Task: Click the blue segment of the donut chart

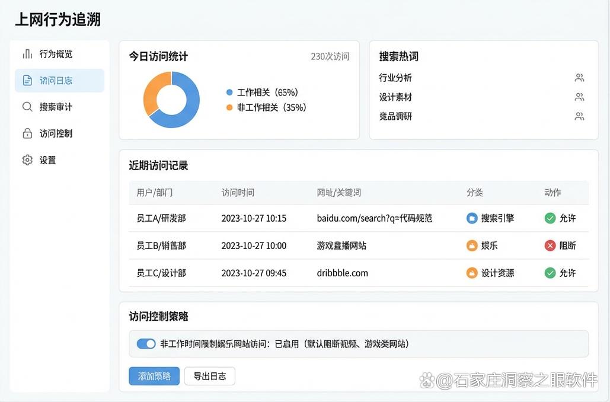Action: click(x=191, y=107)
